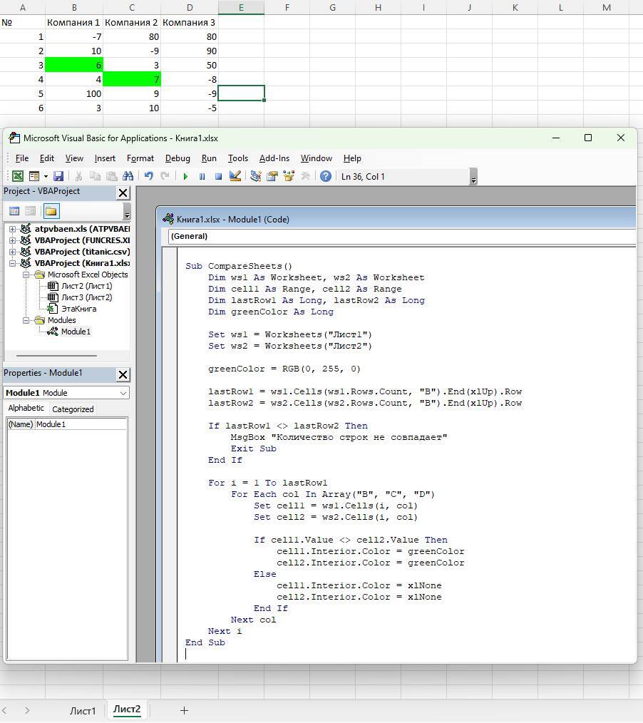Expand the atpvbaen.xls project node

(x=13, y=229)
